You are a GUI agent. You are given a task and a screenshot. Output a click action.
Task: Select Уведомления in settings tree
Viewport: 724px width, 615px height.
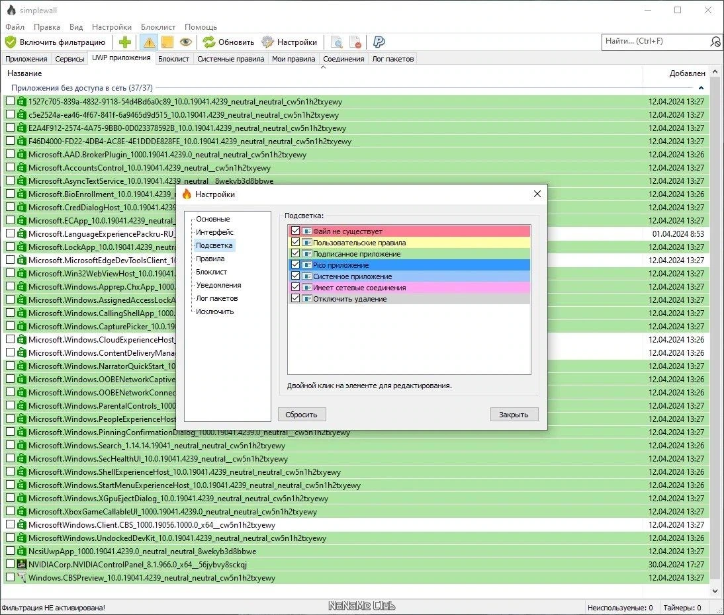(x=218, y=284)
